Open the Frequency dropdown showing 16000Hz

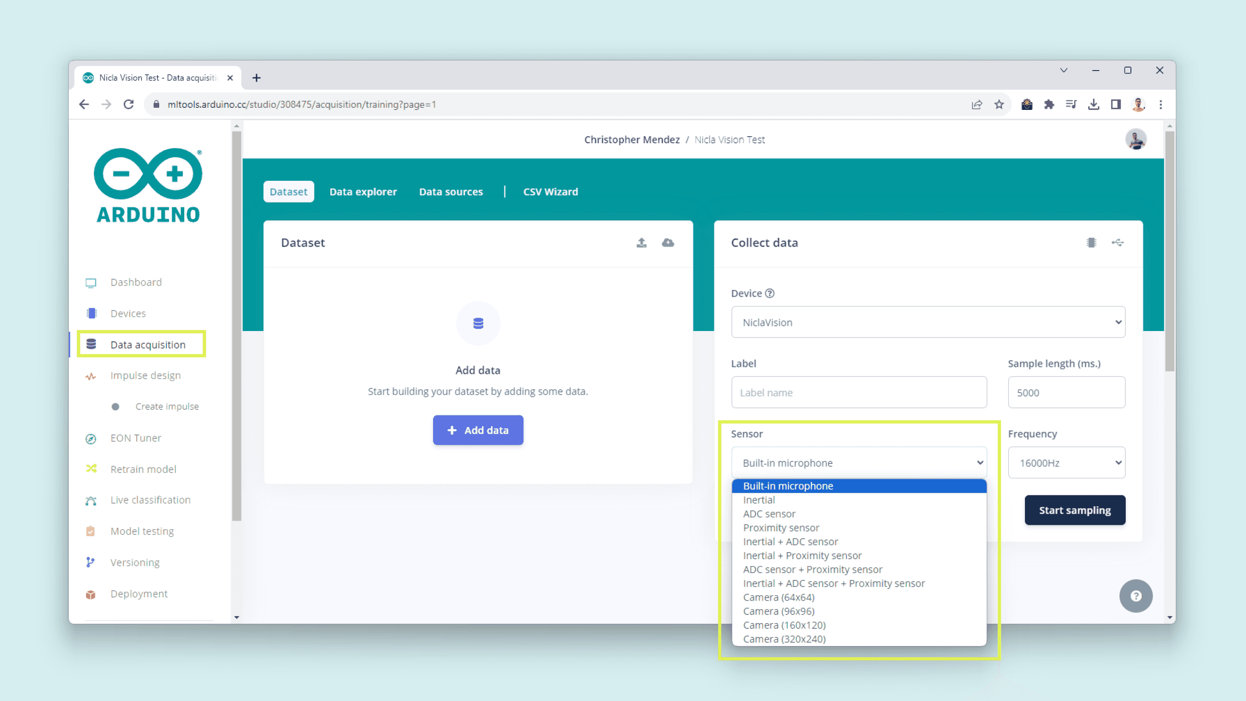tap(1066, 463)
